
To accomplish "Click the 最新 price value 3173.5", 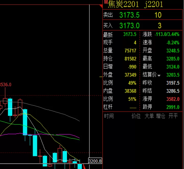I will click(130, 34).
